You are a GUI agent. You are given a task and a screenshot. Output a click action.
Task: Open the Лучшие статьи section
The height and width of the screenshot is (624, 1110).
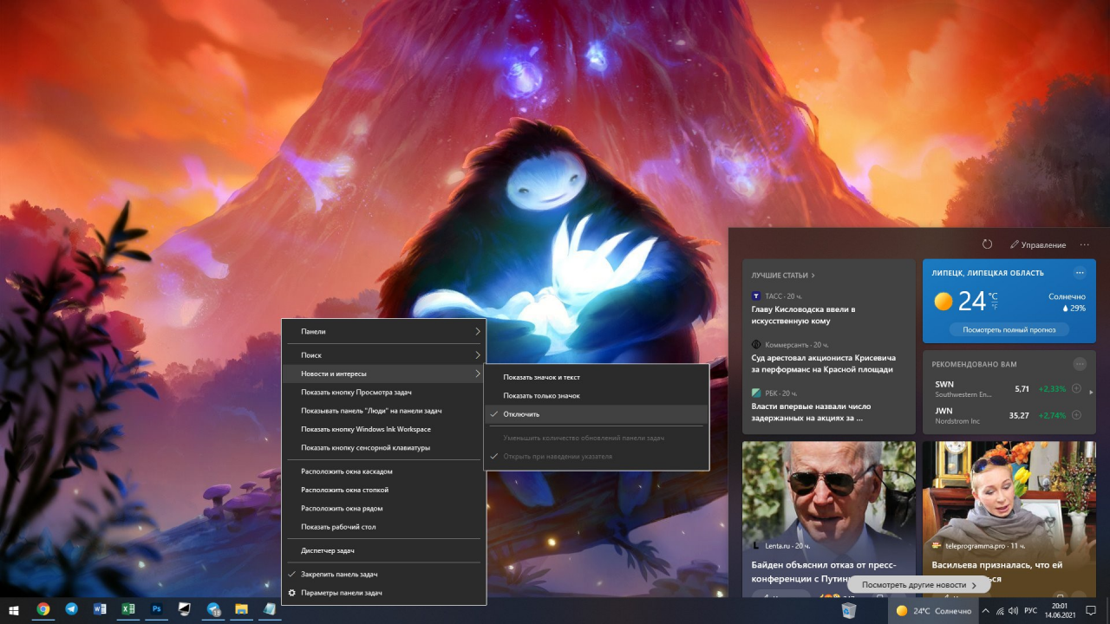(x=783, y=276)
